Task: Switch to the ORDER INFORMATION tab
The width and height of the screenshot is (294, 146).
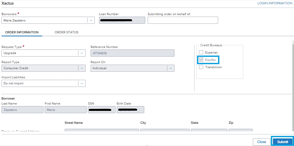Action: pos(22,32)
